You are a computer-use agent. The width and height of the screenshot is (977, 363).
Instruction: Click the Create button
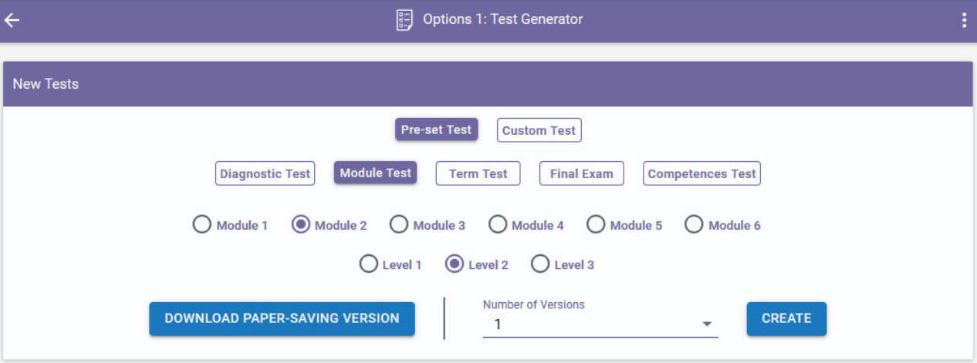[x=786, y=318]
